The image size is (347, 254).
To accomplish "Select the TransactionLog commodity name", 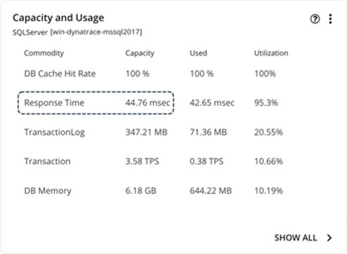I will click(x=54, y=132).
